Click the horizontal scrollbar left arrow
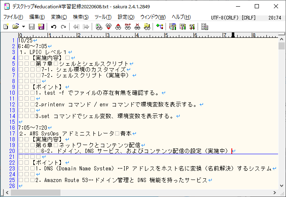 7,192
